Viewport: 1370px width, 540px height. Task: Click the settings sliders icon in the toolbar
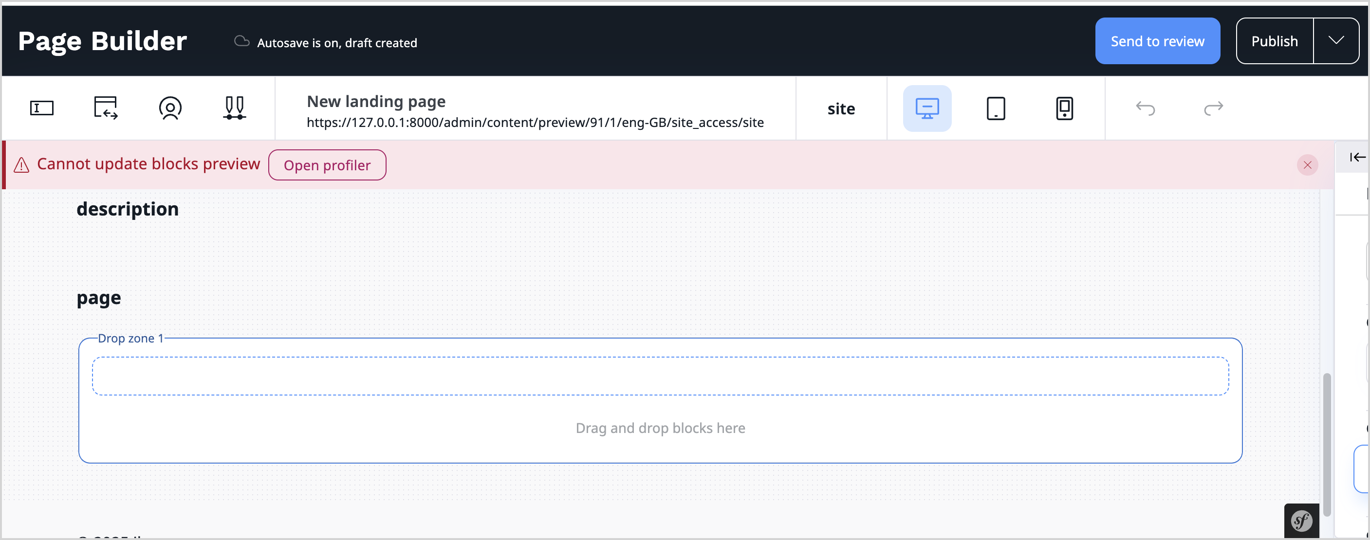236,108
